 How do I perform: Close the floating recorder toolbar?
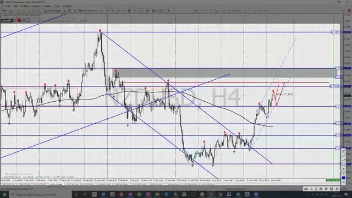[x=337, y=189]
